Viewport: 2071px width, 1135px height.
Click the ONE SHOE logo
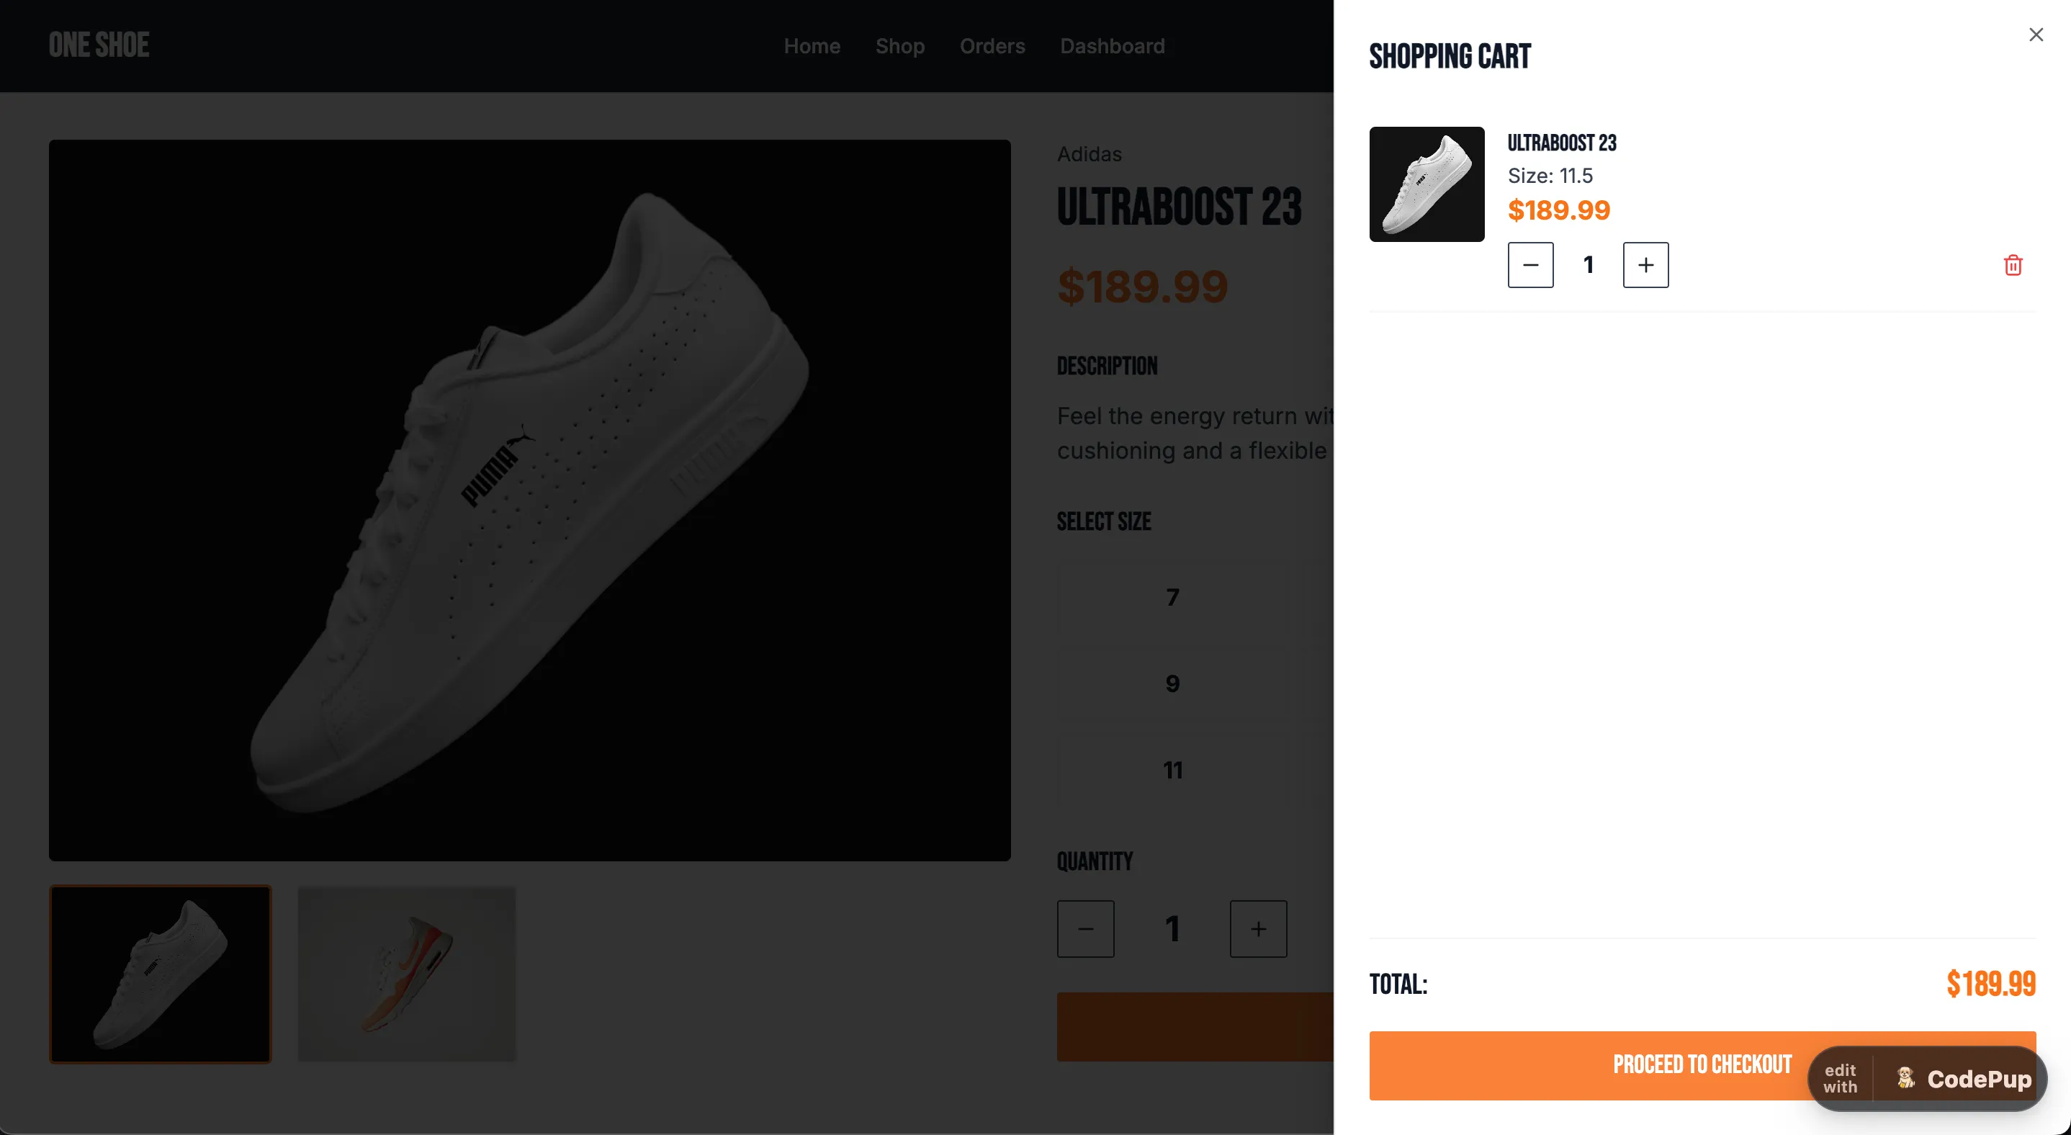(x=98, y=45)
